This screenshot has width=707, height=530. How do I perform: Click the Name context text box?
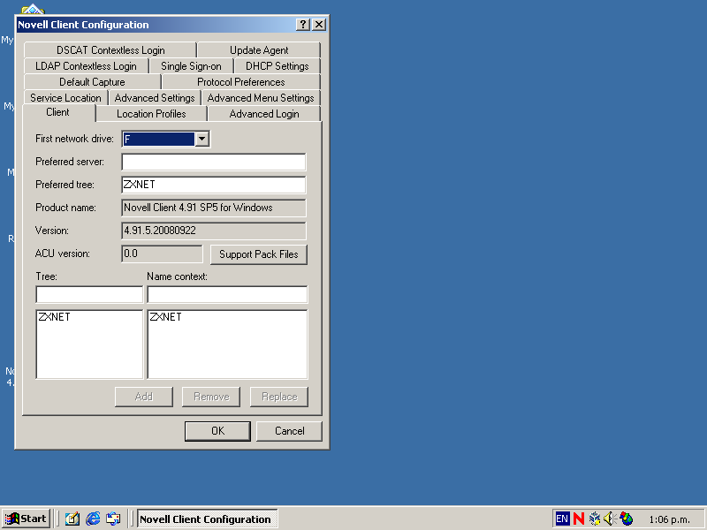[228, 294]
